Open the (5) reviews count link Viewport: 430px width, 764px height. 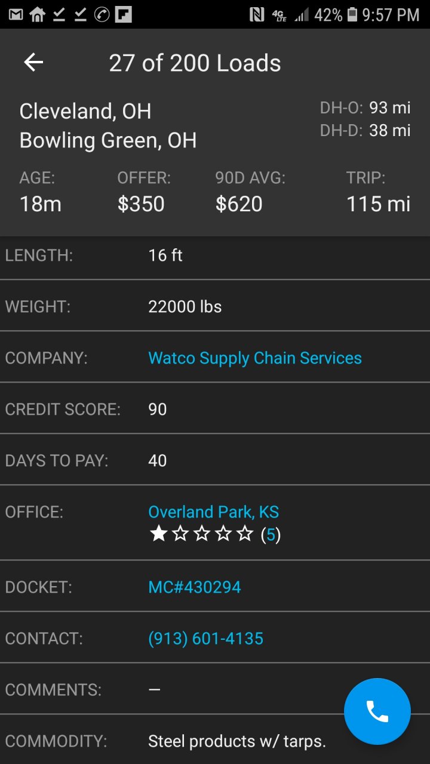271,535
